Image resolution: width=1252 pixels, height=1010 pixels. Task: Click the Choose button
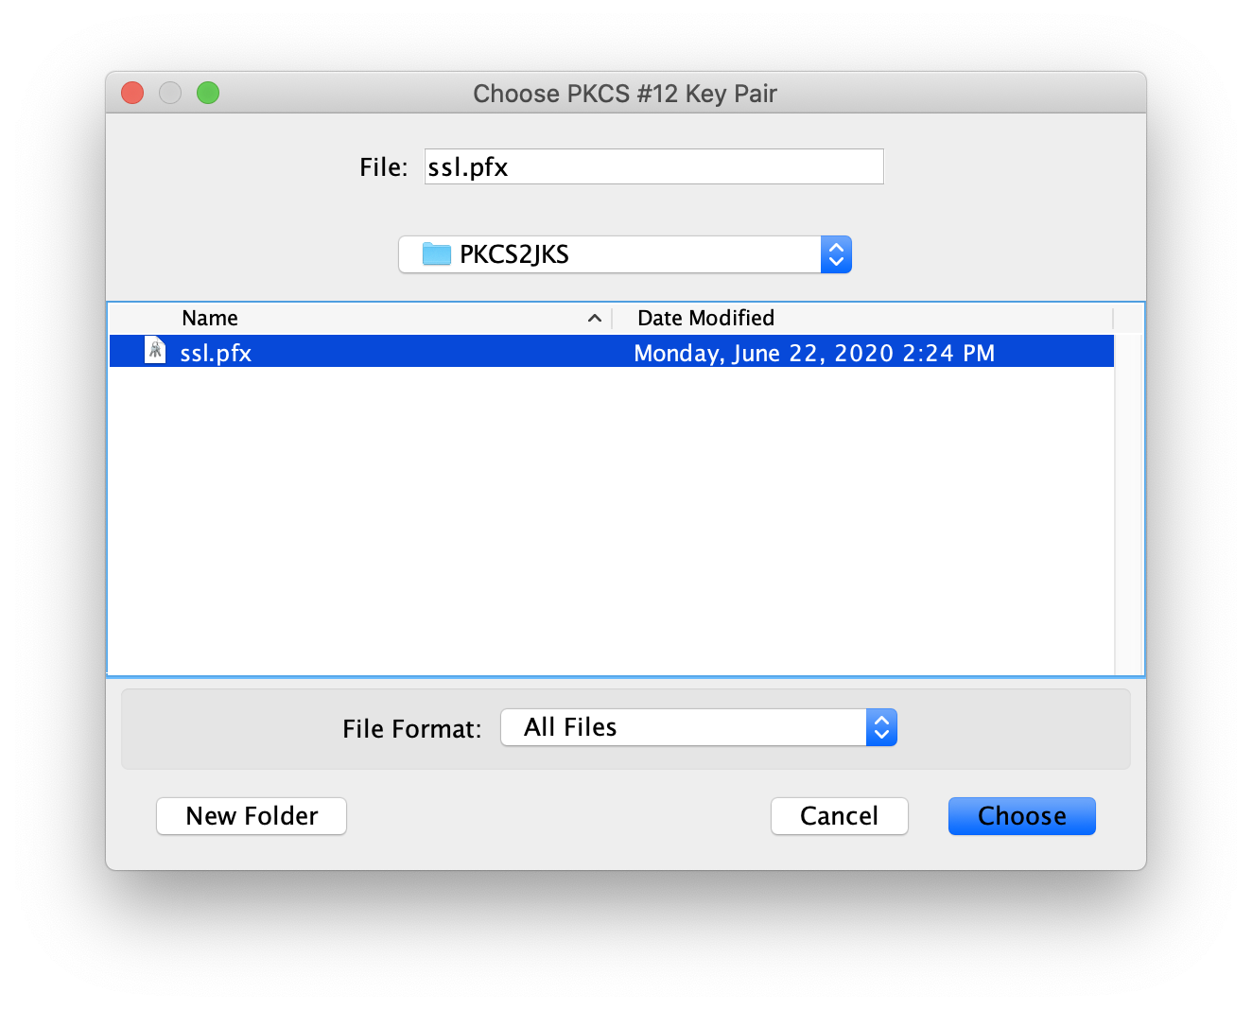(1021, 816)
